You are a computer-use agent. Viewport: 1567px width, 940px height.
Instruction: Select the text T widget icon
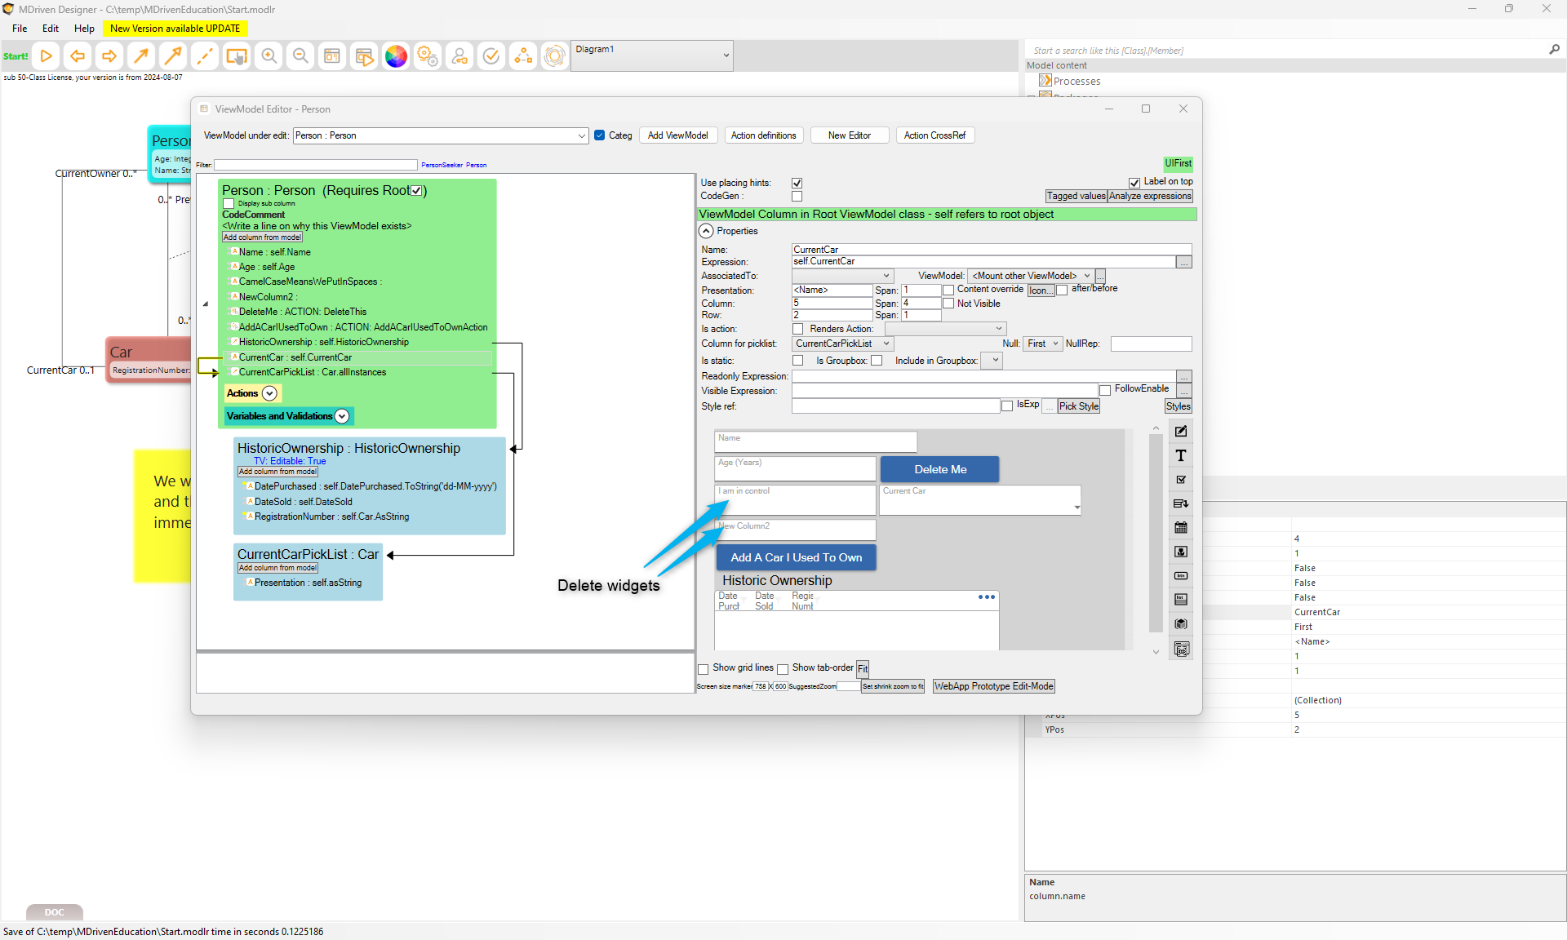1181,456
